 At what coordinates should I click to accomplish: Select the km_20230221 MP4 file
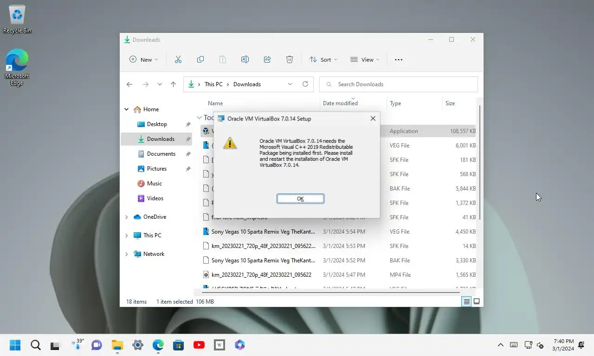point(339,275)
